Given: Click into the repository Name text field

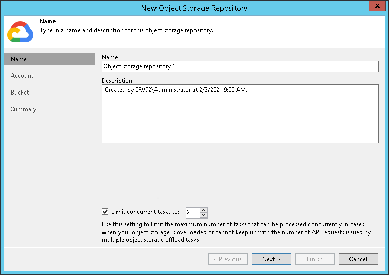Looking at the screenshot, I should [240, 66].
